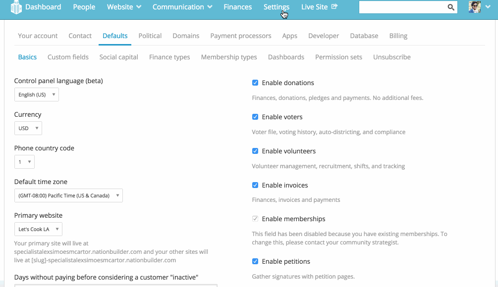Open the Payment processors tab
498x287 pixels.
[x=241, y=36]
